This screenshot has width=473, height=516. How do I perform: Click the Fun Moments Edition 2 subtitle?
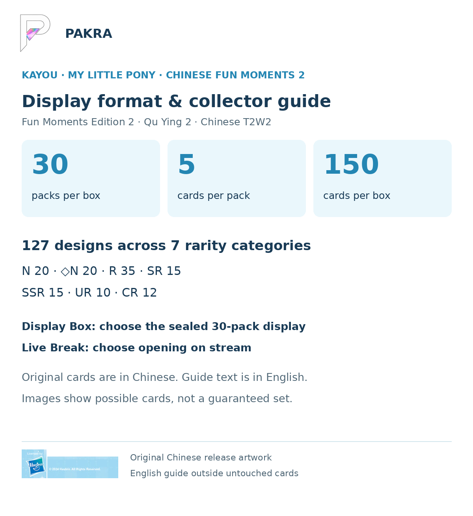(146, 122)
